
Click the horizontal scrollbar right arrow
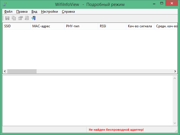coord(175,71)
